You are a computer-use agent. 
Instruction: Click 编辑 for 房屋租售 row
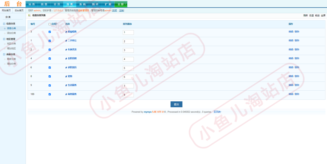point(291,32)
